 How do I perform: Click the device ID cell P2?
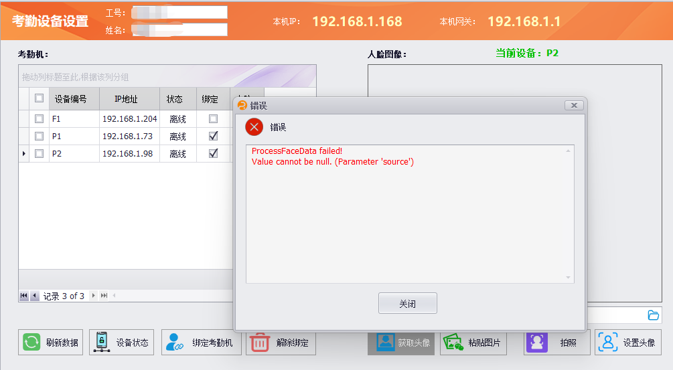click(x=74, y=153)
